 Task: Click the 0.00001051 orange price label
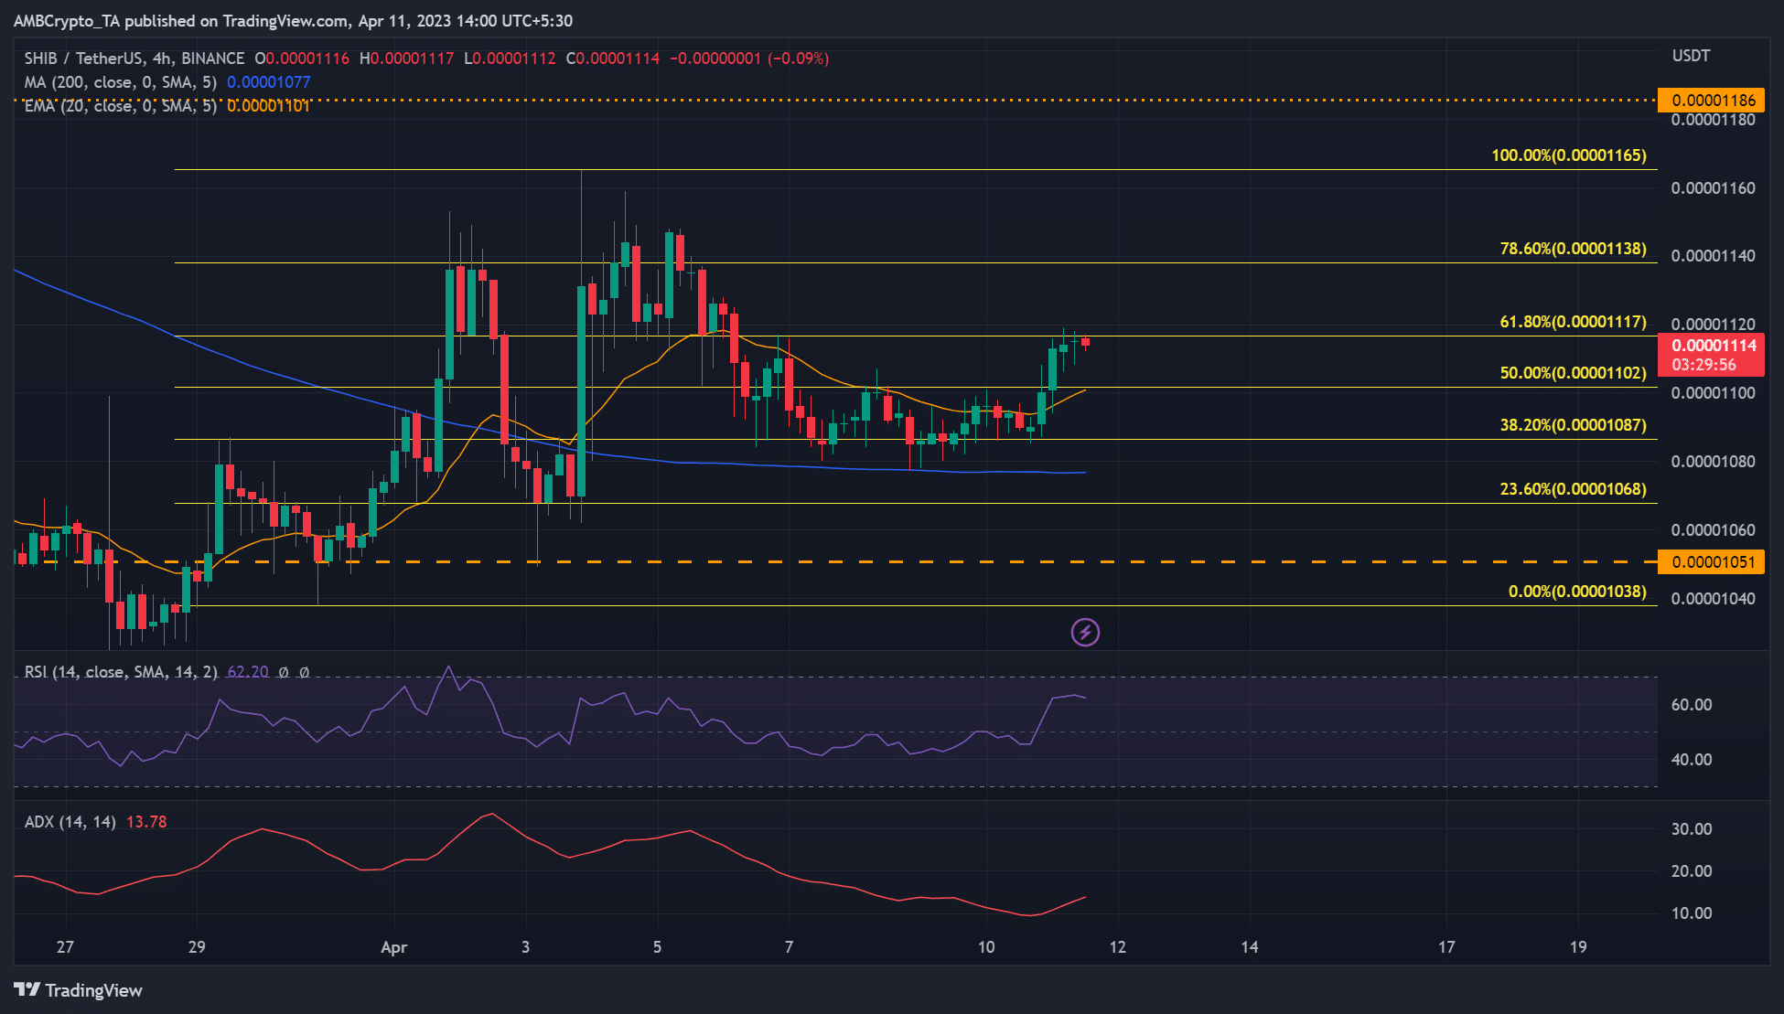(1712, 562)
